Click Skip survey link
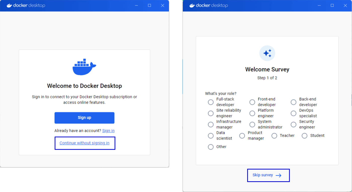 [x=263, y=175]
